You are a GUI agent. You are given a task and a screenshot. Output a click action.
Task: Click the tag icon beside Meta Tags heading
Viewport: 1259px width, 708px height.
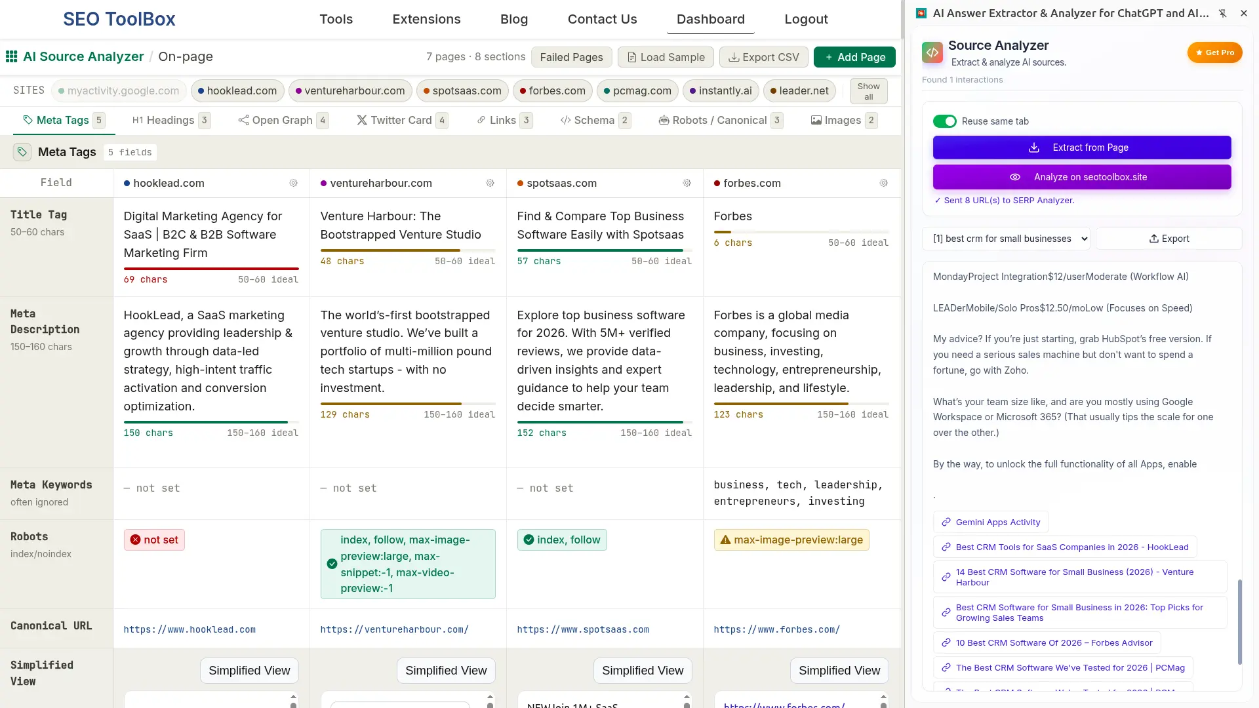[x=22, y=151]
